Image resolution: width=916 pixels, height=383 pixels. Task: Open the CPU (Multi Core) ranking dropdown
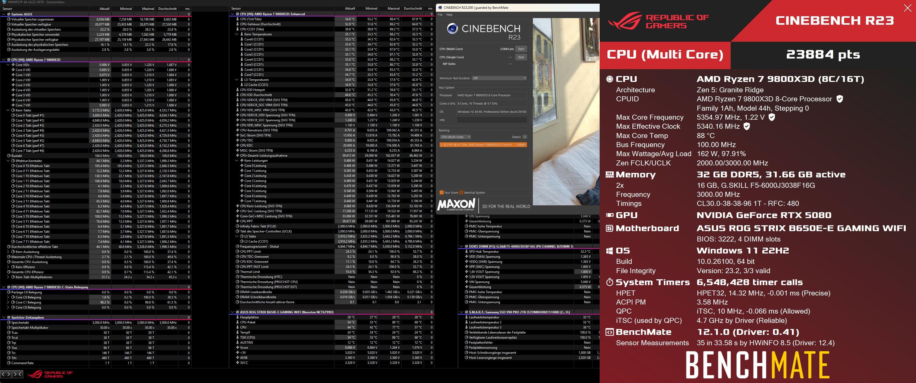click(x=456, y=137)
